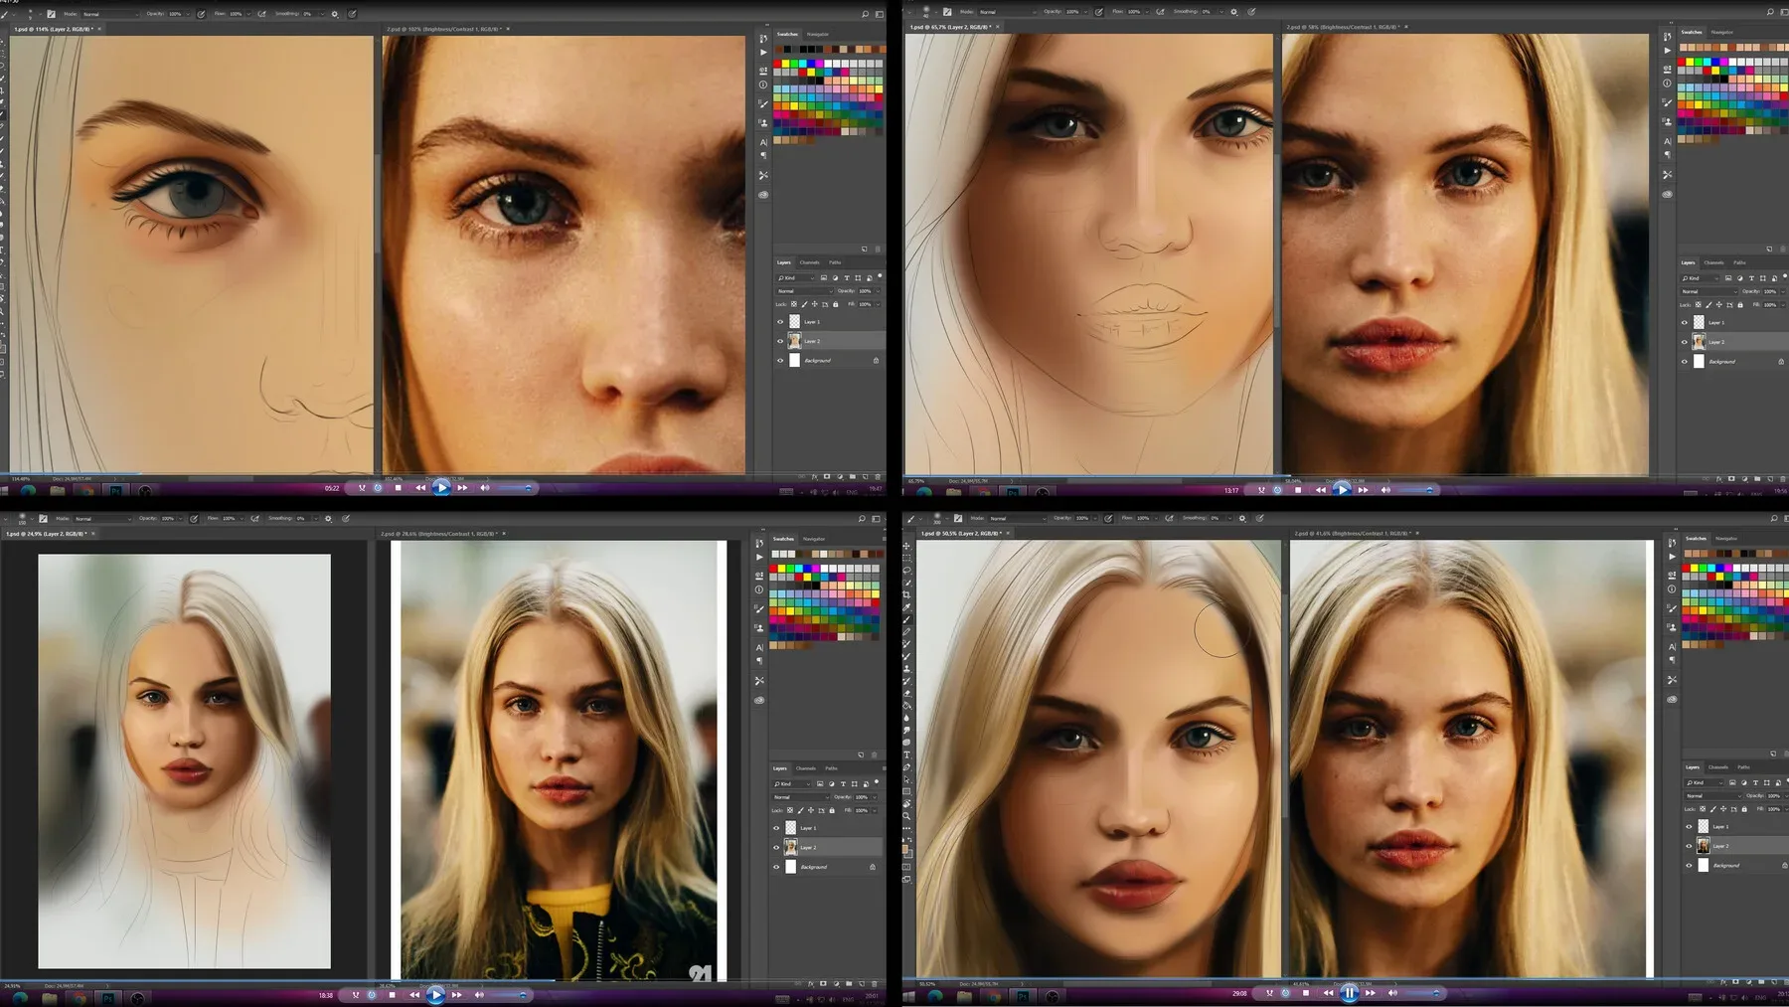Open the Kind filter dropdown in Layers panel
Image resolution: width=1789 pixels, height=1007 pixels.
1704,782
